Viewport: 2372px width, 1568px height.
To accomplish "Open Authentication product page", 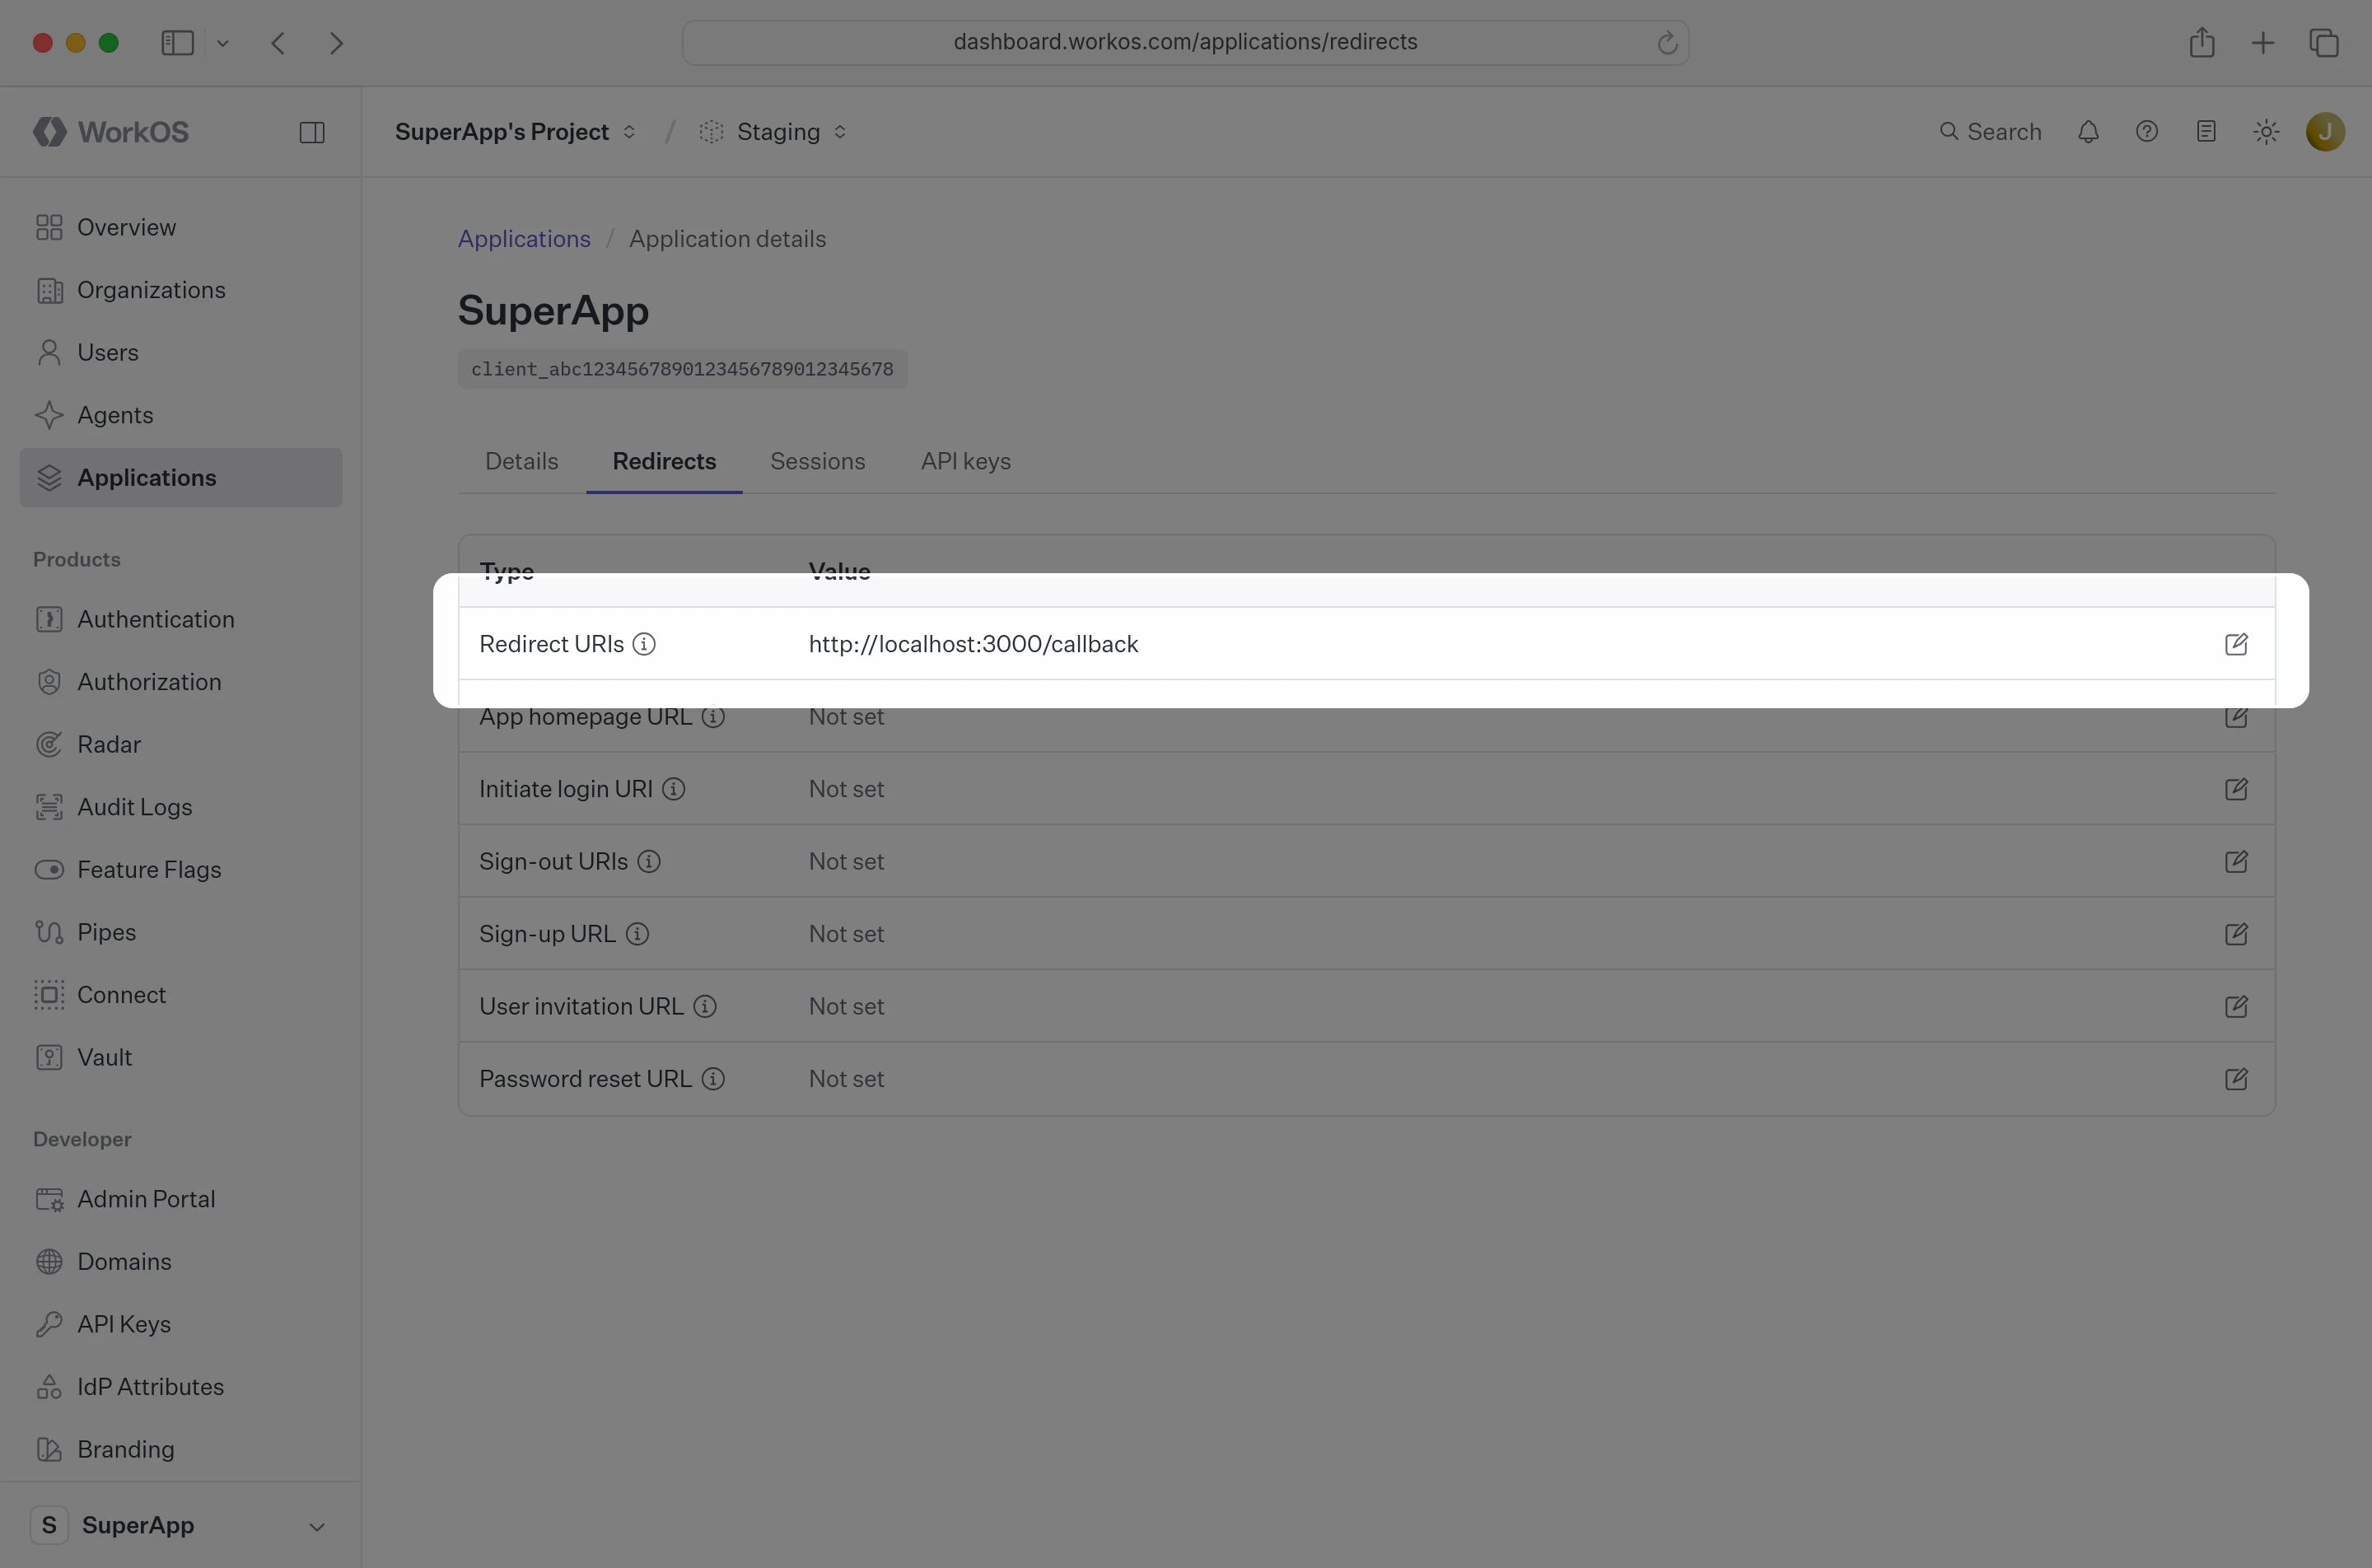I will pyautogui.click(x=180, y=619).
